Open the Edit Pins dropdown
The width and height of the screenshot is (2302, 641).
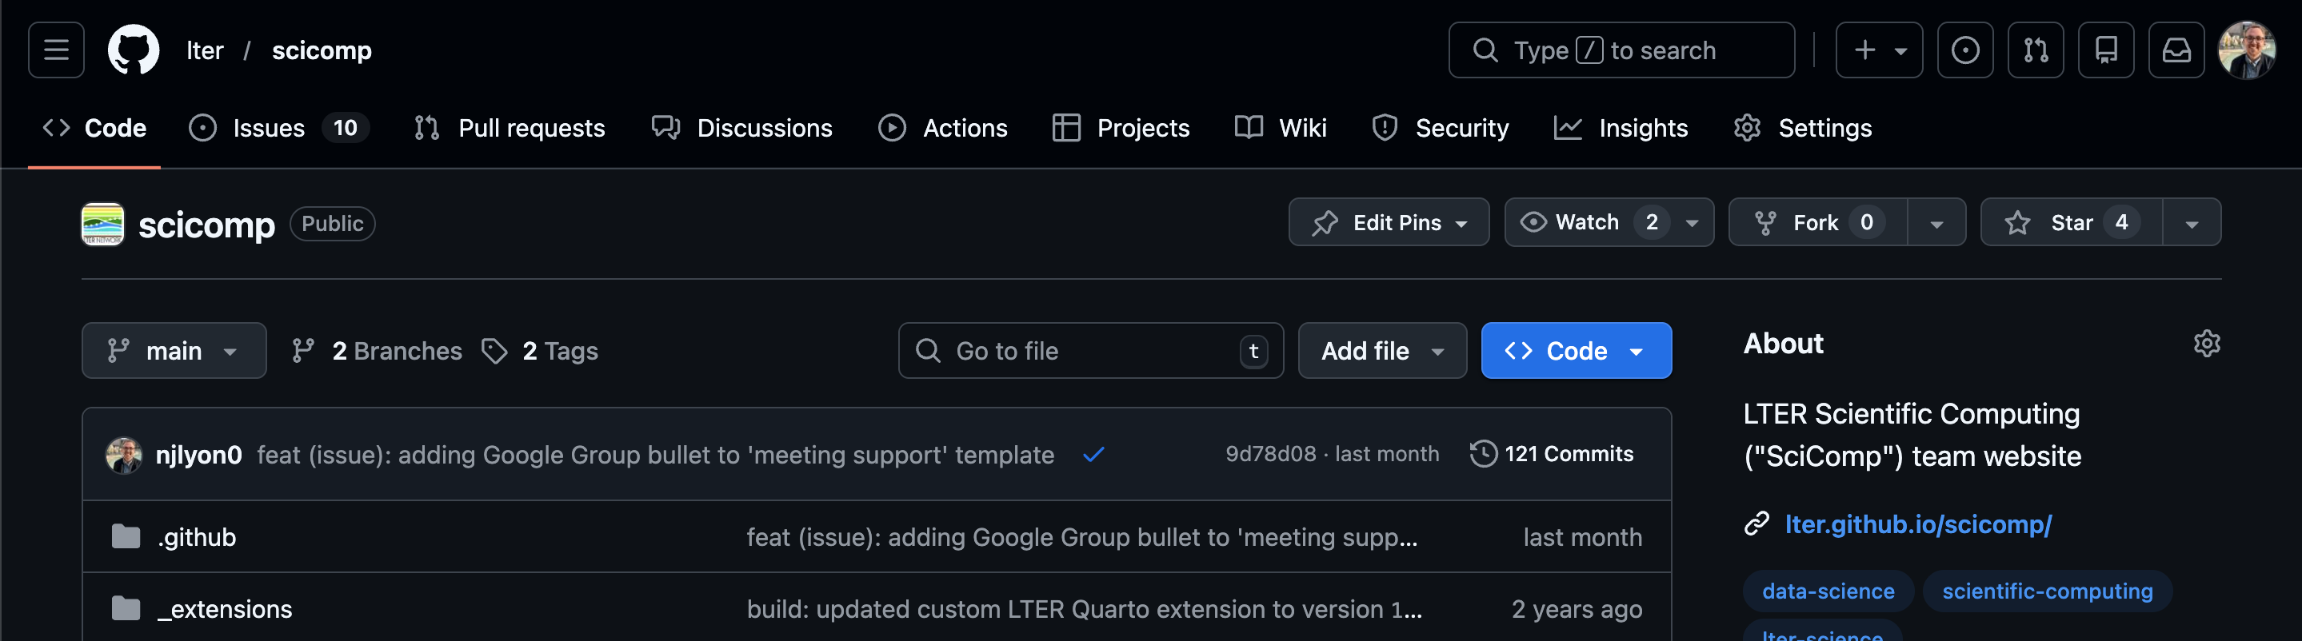tap(1388, 222)
